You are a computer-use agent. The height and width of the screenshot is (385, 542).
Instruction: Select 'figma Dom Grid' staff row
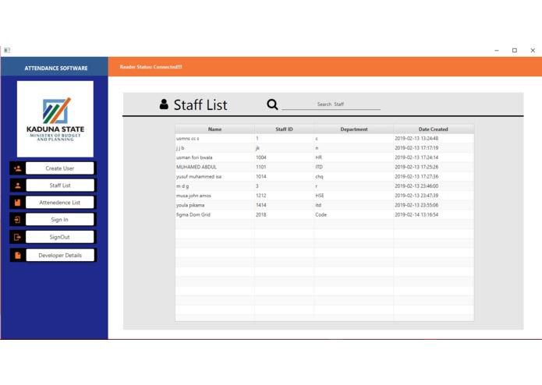coord(324,215)
